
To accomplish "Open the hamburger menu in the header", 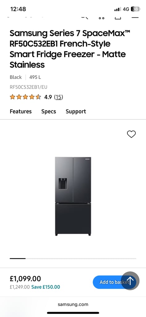I will tap(135, 17).
